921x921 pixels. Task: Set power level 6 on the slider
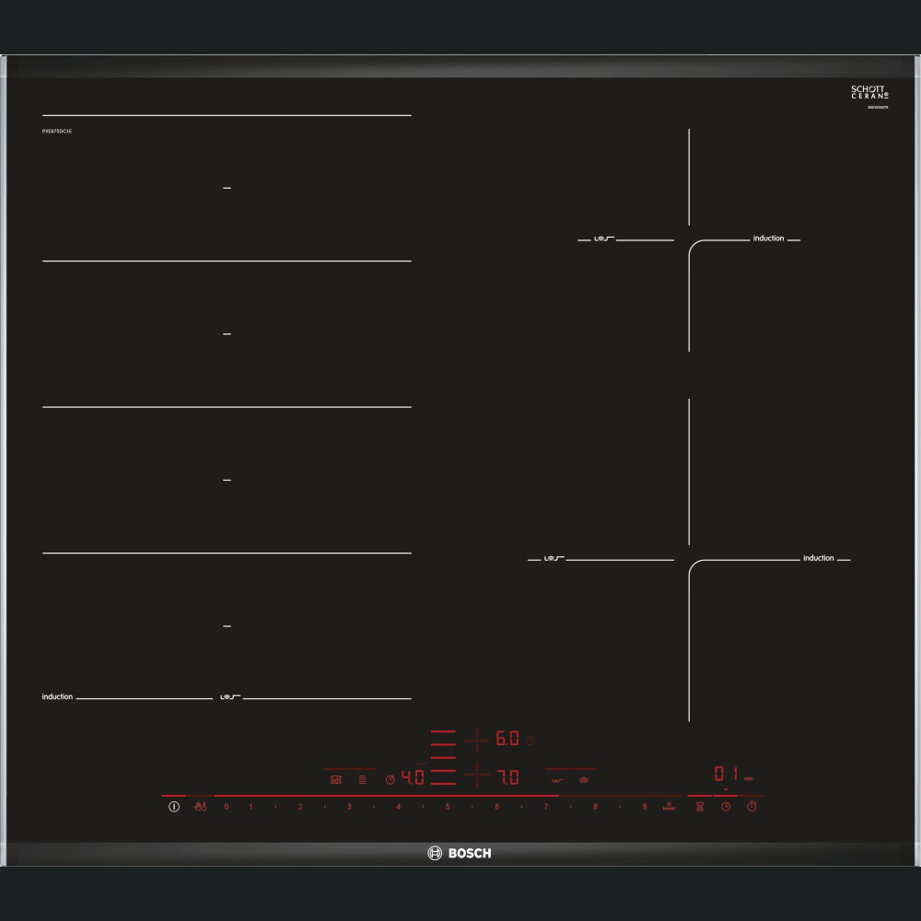tap(497, 807)
